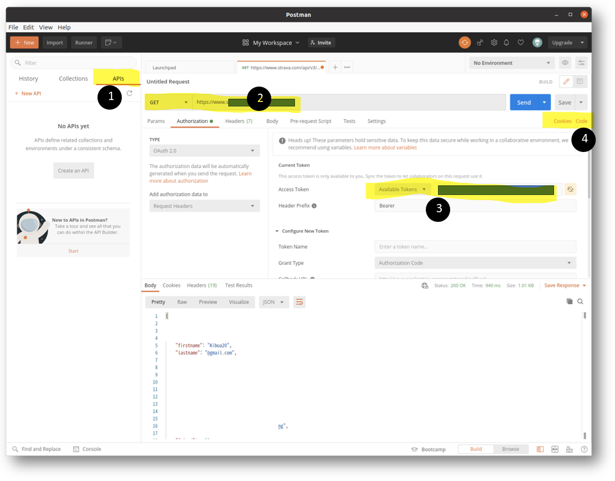Viewport: 615px width, 481px height.
Task: Switch to the Headers (7) request tab
Action: pyautogui.click(x=239, y=121)
